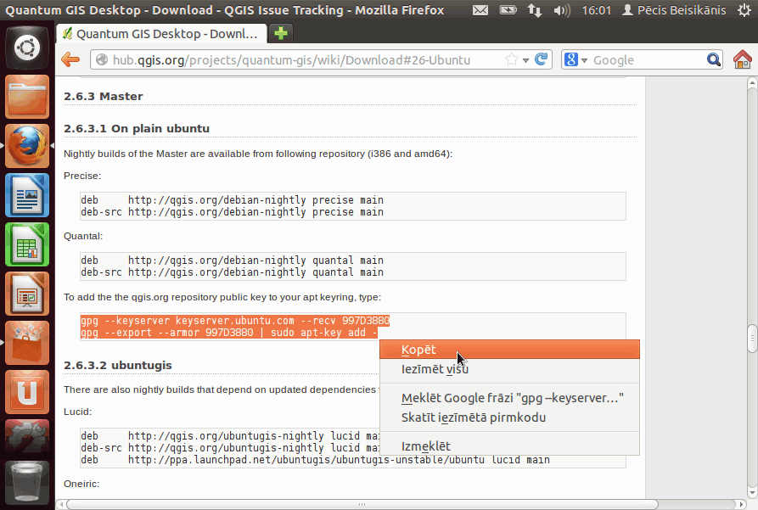The width and height of the screenshot is (758, 510).
Task: Click the site identity globe icon
Action: (102, 60)
